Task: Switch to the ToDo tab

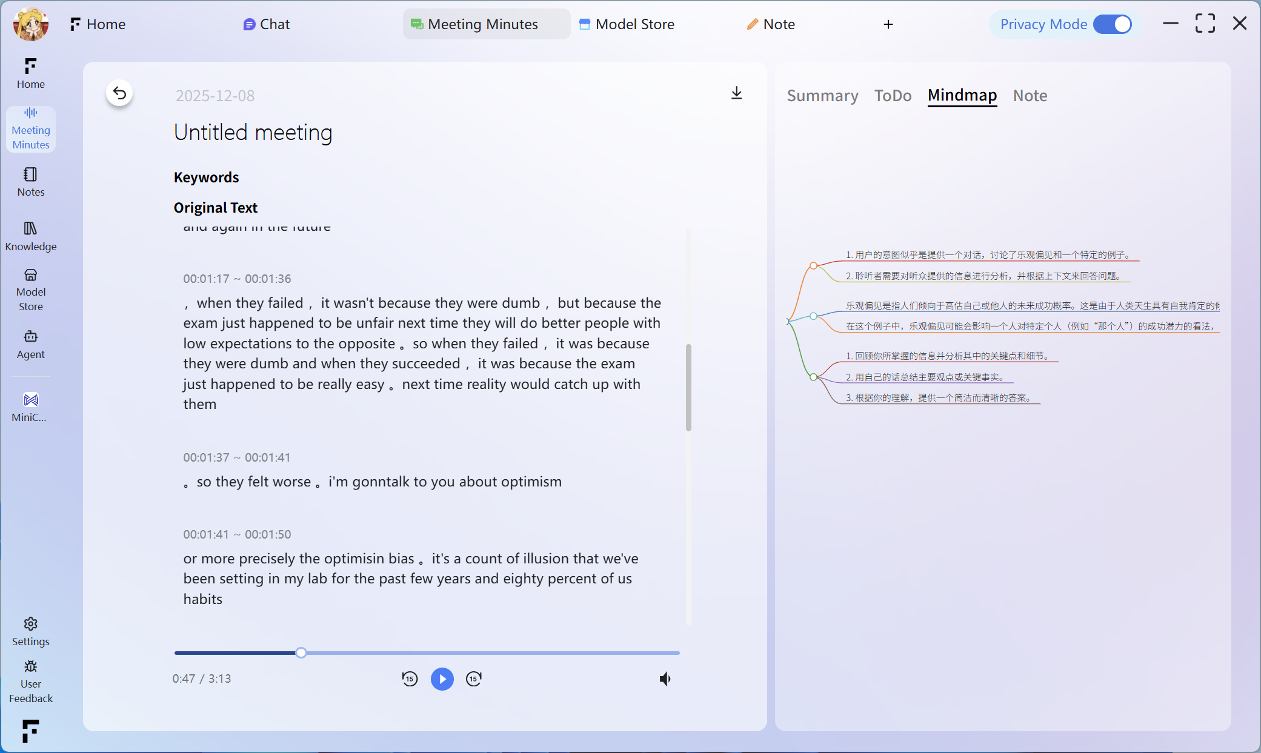Action: pos(893,96)
